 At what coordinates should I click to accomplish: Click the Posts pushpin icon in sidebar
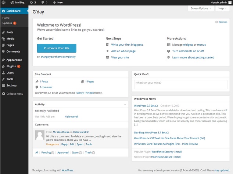pos(3,33)
